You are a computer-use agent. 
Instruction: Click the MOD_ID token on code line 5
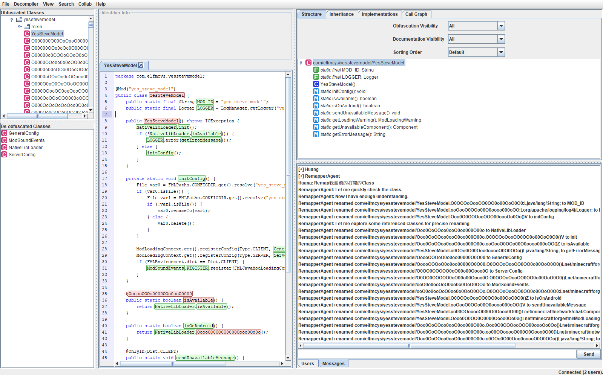(205, 102)
